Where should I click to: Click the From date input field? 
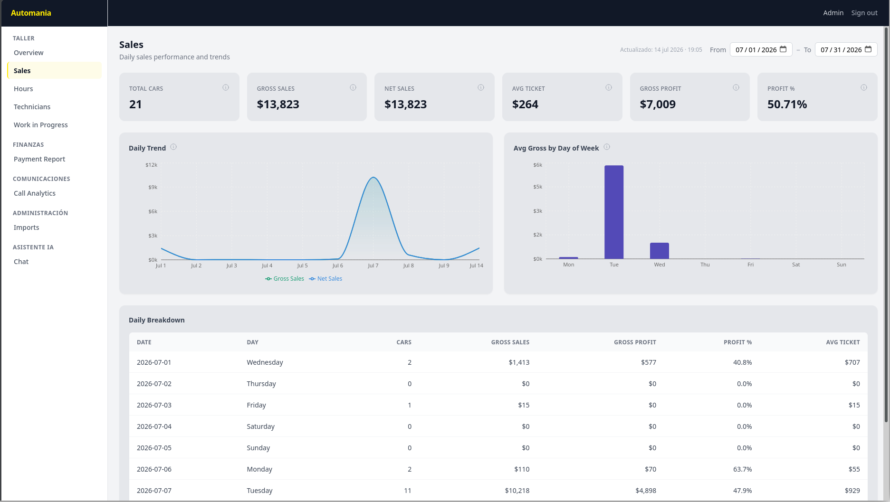pyautogui.click(x=761, y=49)
